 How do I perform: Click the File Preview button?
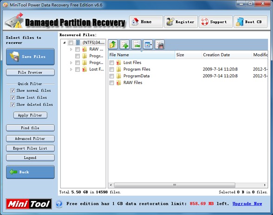30,72
